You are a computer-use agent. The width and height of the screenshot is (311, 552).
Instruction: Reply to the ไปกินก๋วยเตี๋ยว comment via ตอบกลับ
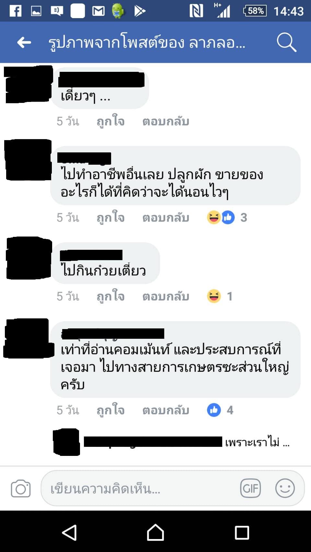(x=166, y=296)
